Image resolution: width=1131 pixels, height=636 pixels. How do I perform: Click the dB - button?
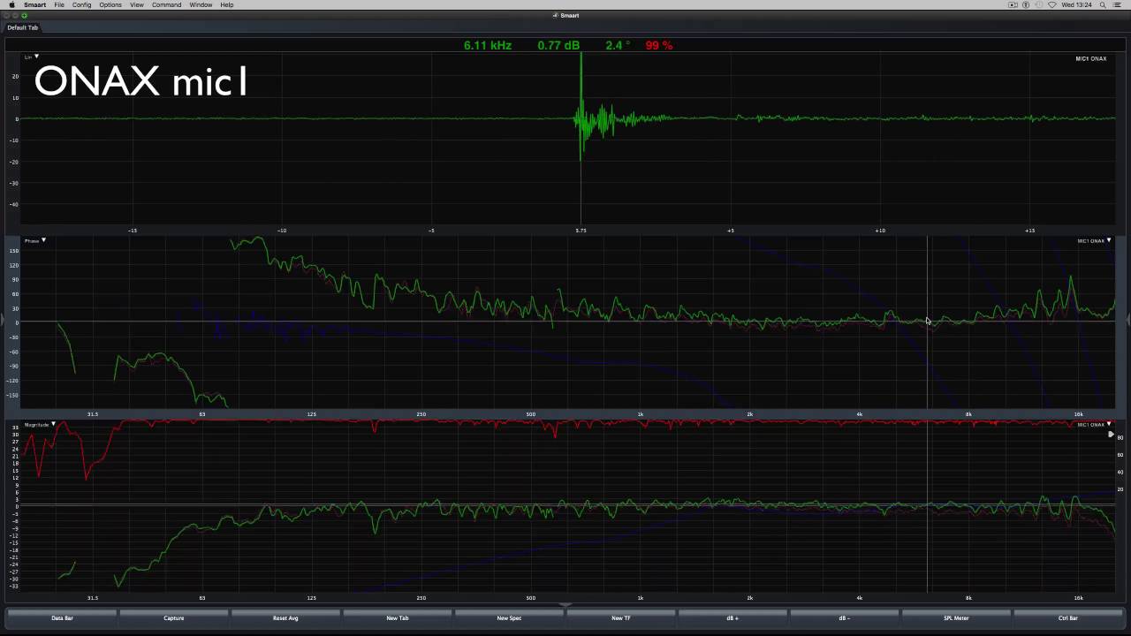[845, 618]
